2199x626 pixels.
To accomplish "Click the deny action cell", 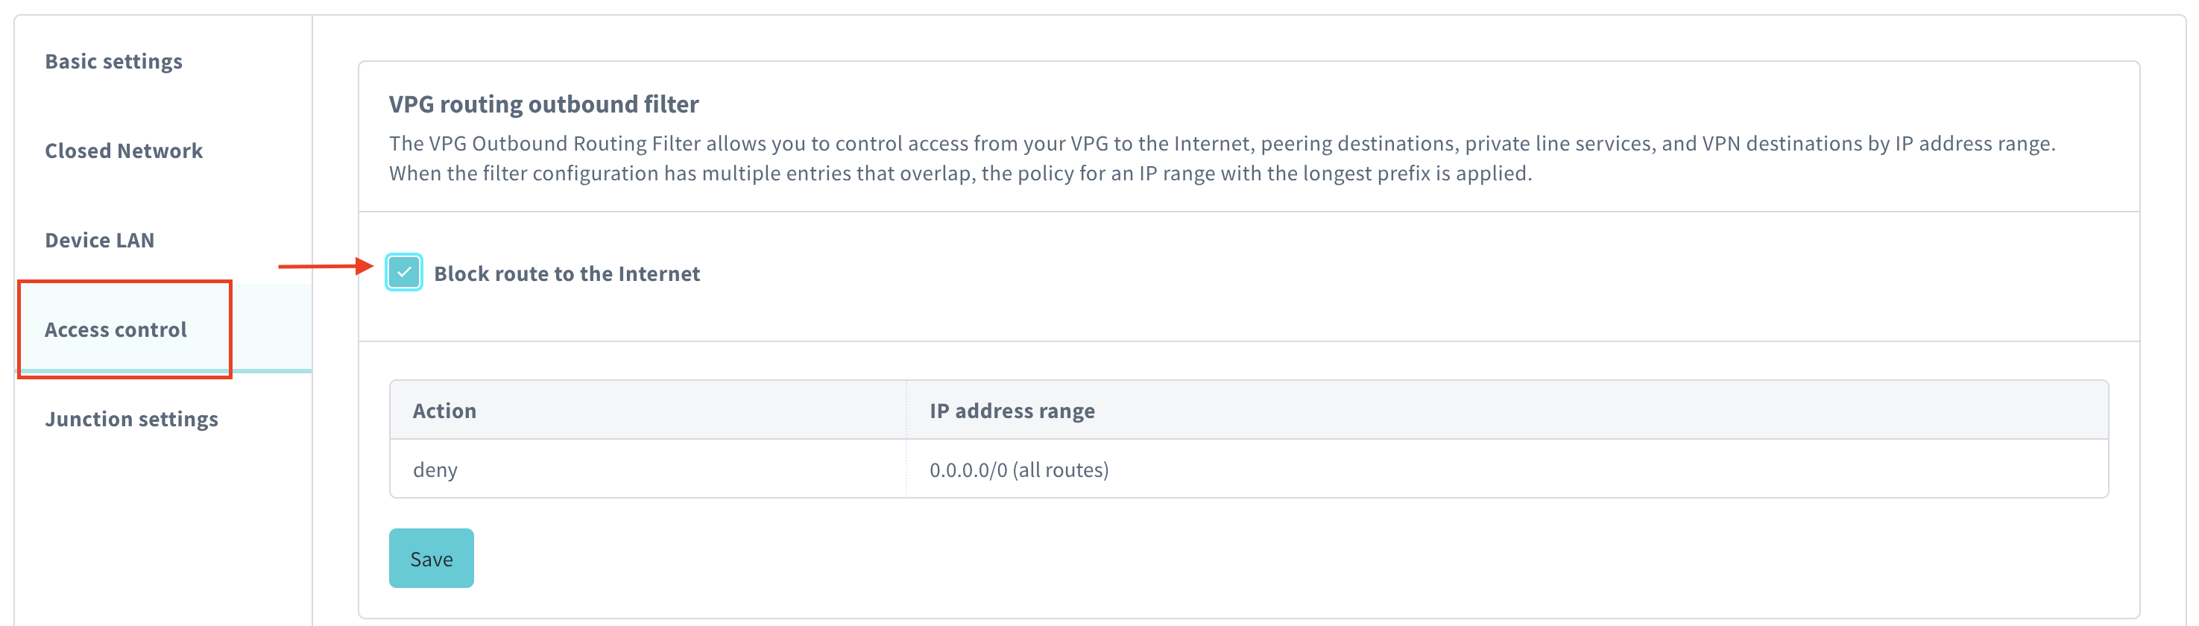I will coord(435,469).
